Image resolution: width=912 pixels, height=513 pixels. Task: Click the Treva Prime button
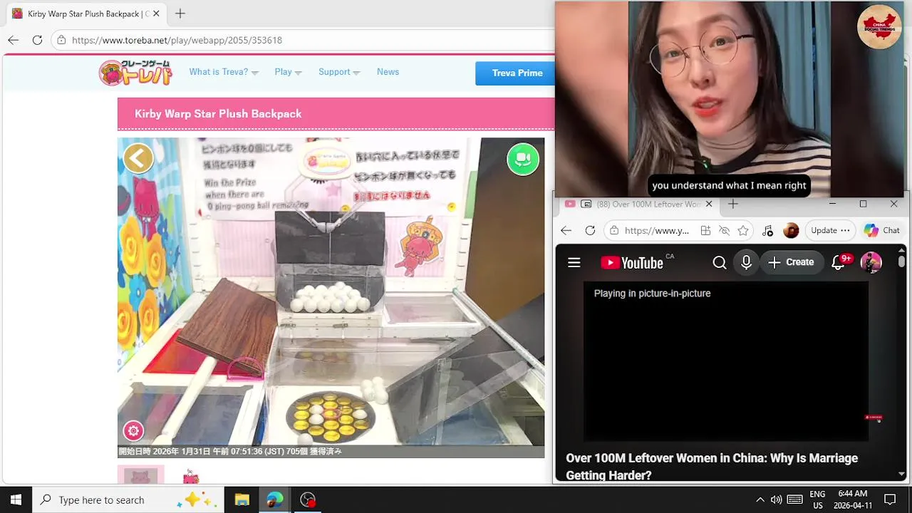517,73
